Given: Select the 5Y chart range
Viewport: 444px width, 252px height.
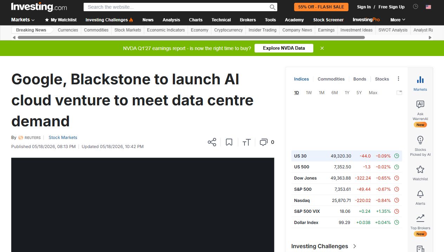Looking at the screenshot, I should coord(359,93).
